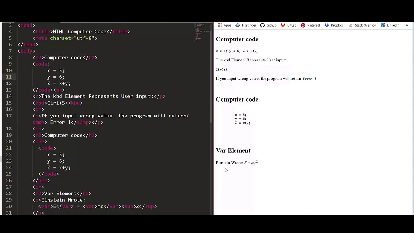414x233 pixels.
Task: Open the GitLab bookmark link
Action: 291,25
